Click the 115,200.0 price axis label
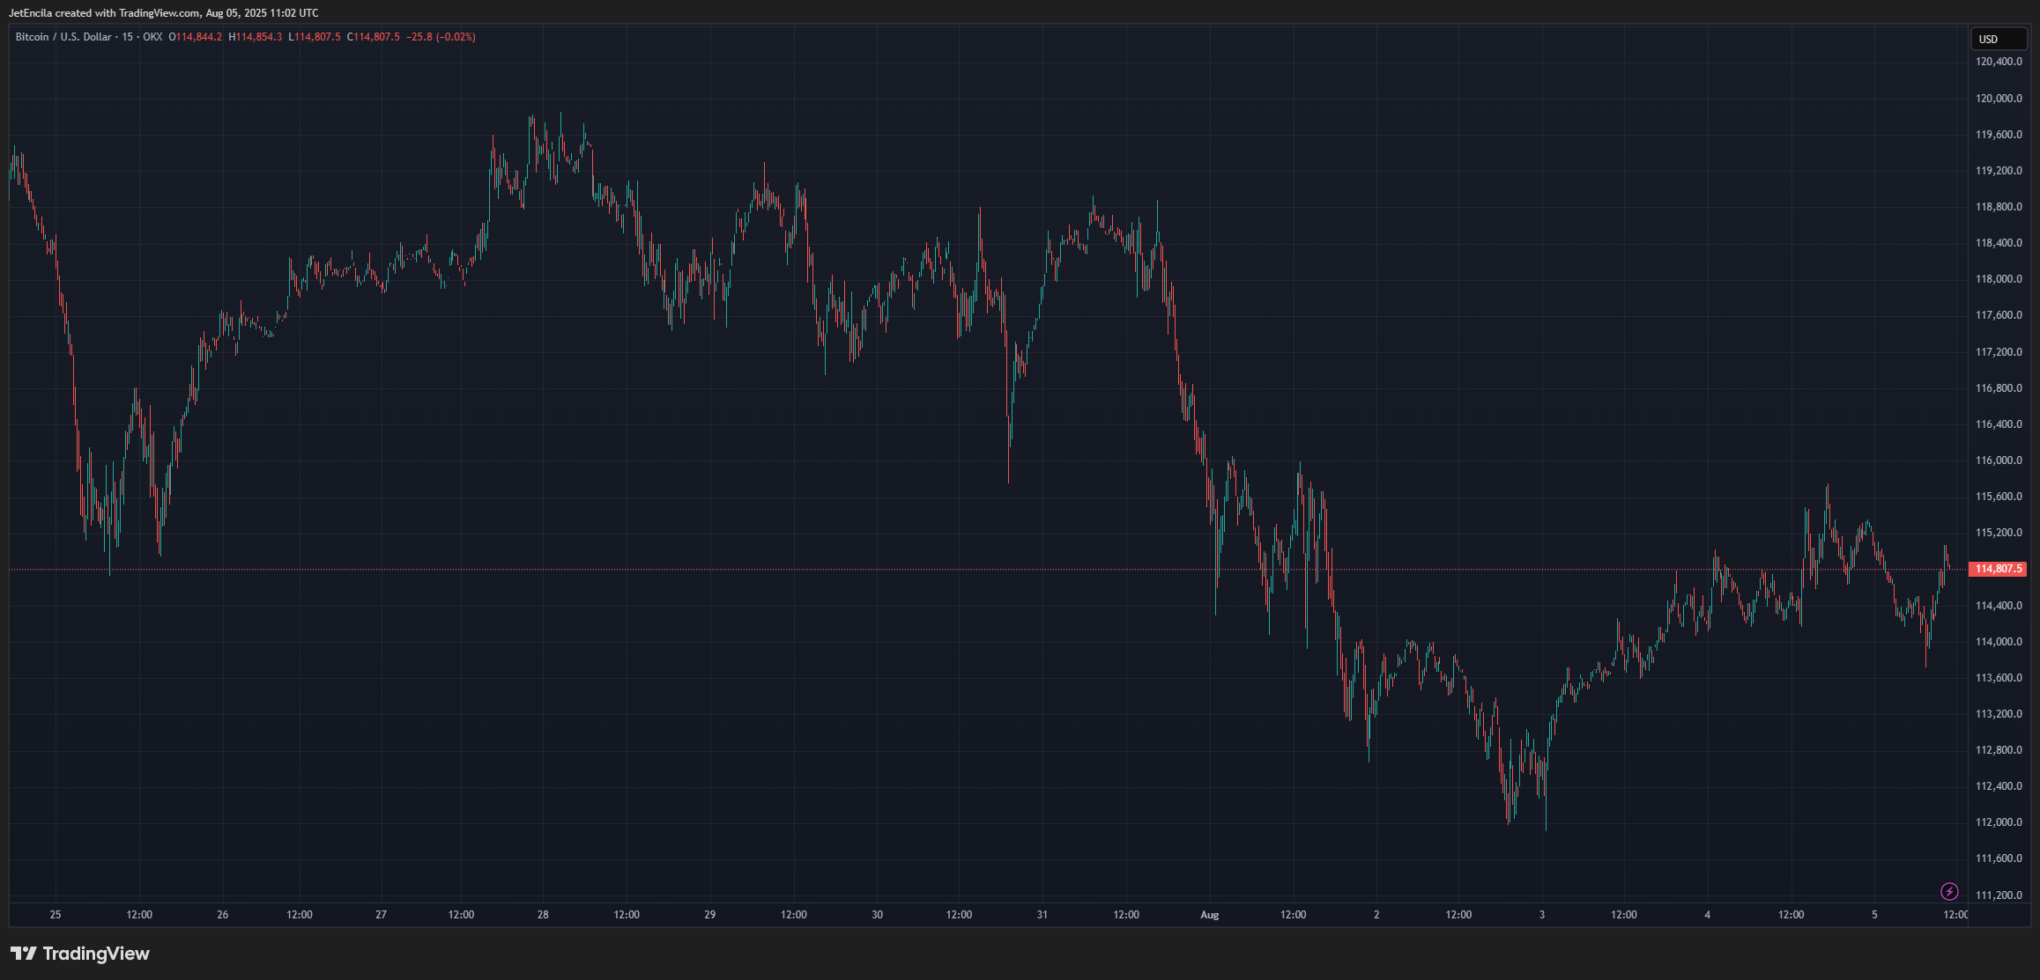The width and height of the screenshot is (2040, 980). (1999, 533)
